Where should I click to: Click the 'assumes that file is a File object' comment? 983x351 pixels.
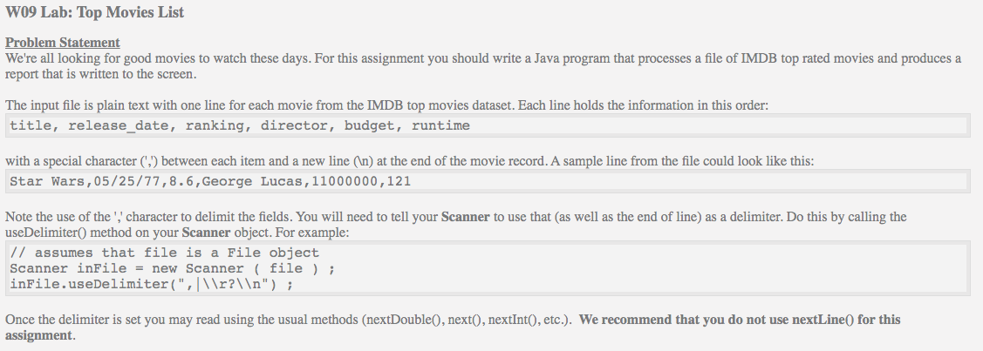tap(165, 253)
